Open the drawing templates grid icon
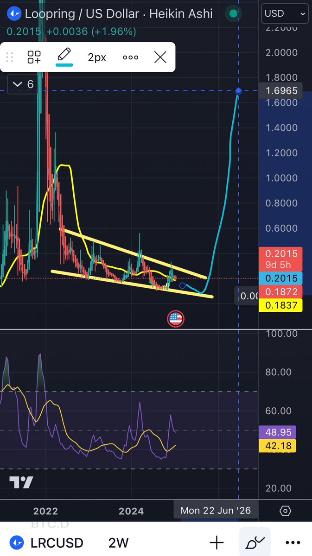The height and width of the screenshot is (556, 312). [34, 57]
